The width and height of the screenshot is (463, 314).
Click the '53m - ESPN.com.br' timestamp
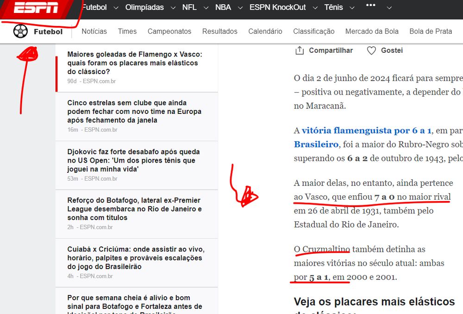[93, 179]
